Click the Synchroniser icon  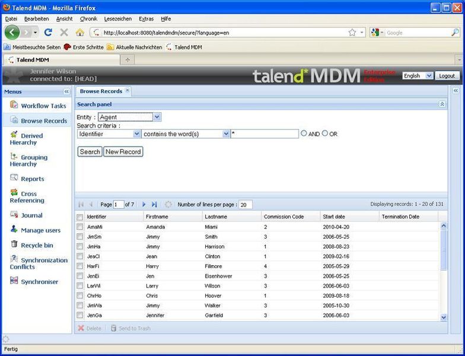(14, 280)
